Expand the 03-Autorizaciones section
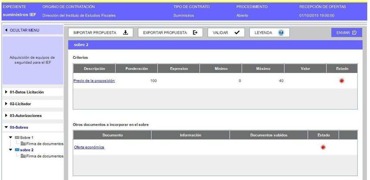This screenshot has height=180, width=370. click(x=26, y=115)
